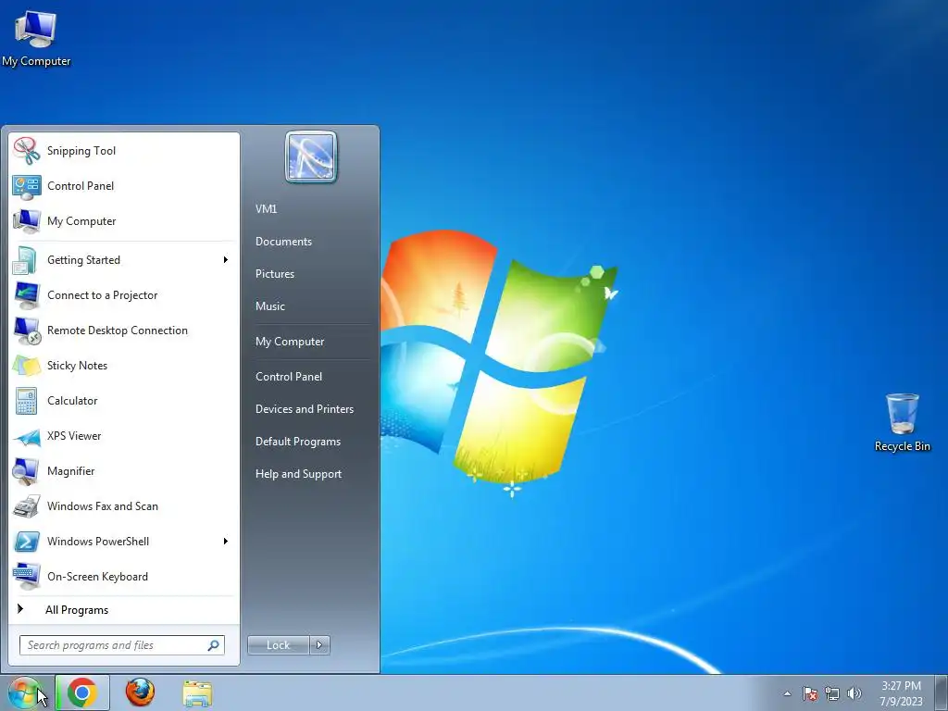
Task: Open On-Screen Keyboard icon
Action: [x=27, y=576]
